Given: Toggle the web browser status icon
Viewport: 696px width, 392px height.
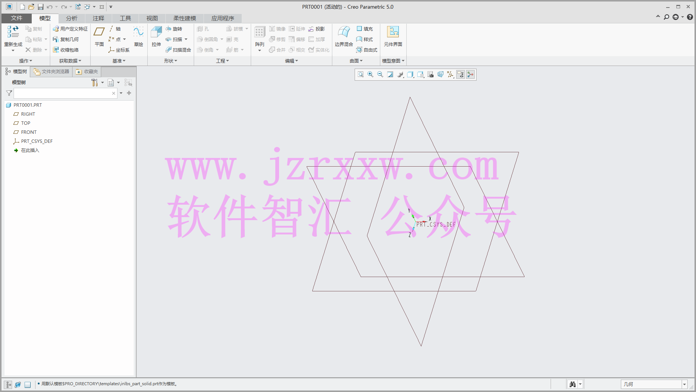Looking at the screenshot, I should point(18,384).
